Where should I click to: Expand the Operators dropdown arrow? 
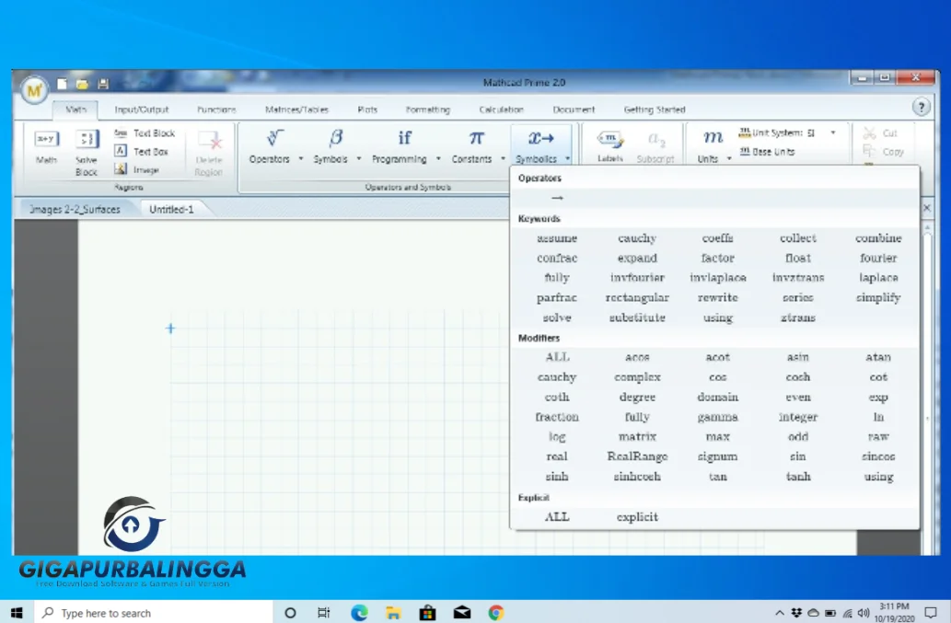click(x=301, y=159)
